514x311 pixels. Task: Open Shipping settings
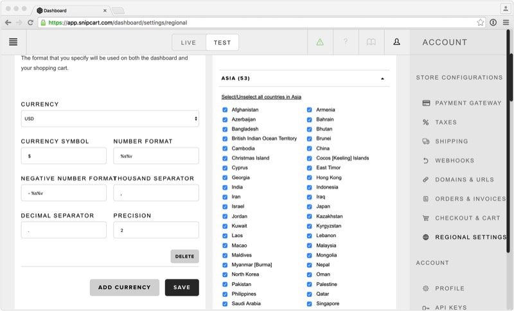point(452,141)
